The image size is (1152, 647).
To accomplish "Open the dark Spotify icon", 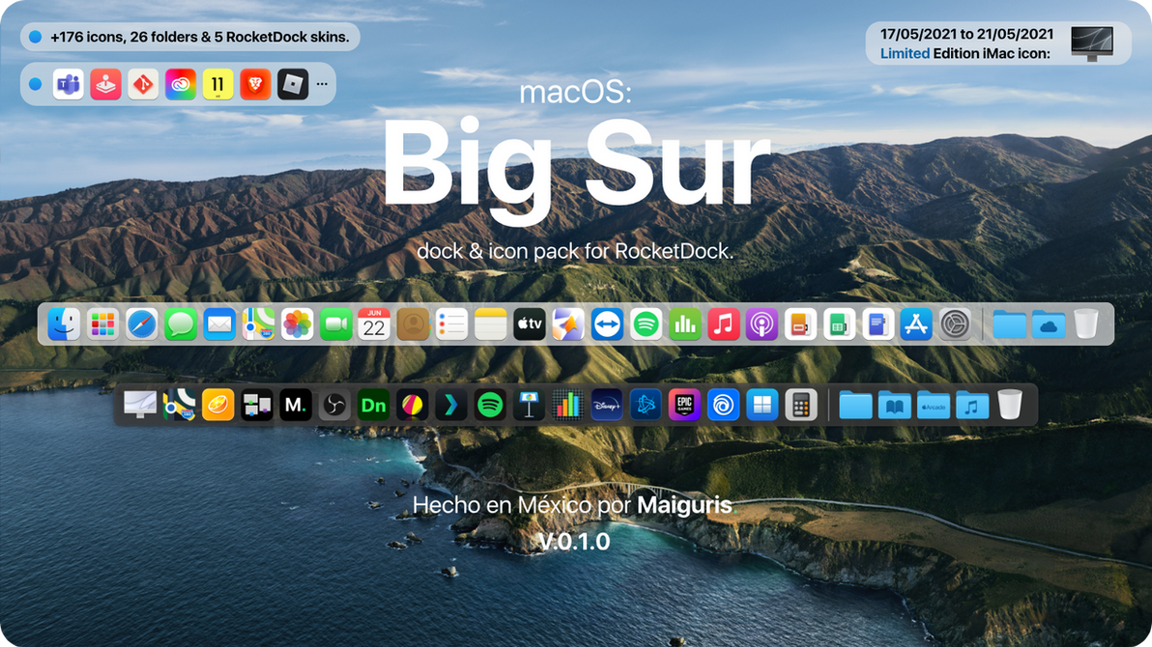I will [x=490, y=405].
